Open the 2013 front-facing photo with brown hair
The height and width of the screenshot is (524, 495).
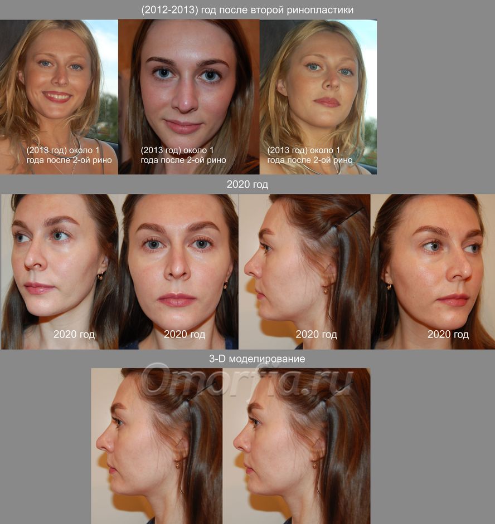click(x=189, y=97)
